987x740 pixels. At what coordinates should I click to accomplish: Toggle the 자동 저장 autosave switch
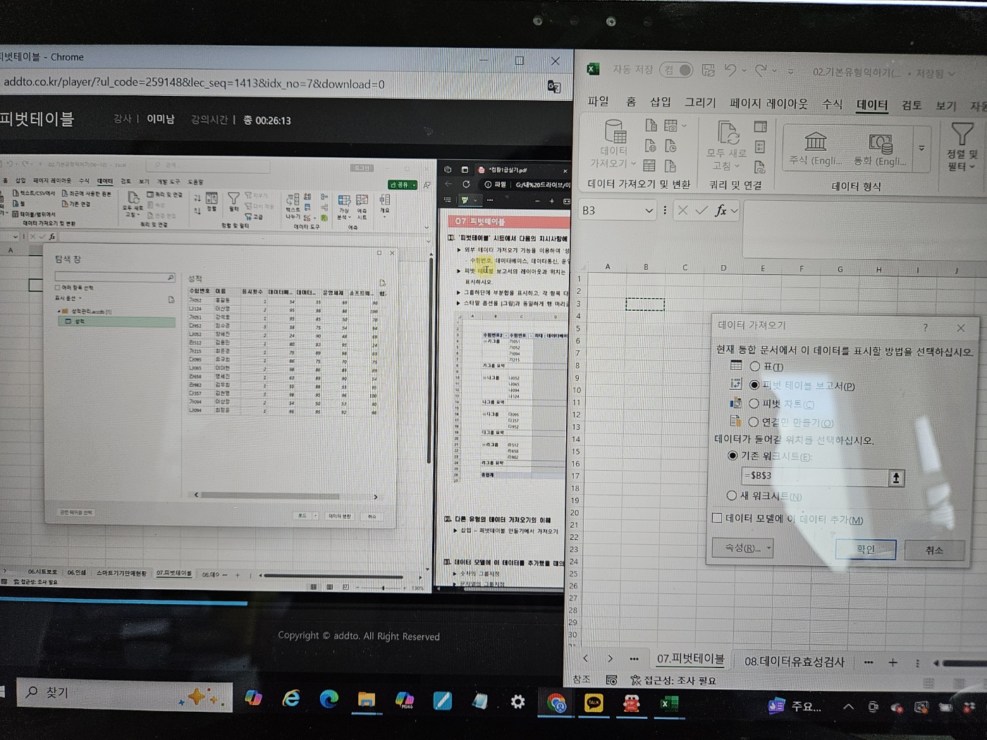pyautogui.click(x=676, y=70)
